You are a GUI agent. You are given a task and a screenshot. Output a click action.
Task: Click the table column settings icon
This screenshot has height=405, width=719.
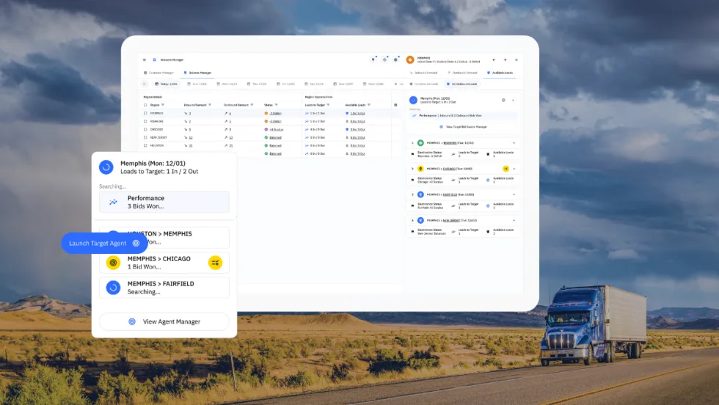[395, 105]
